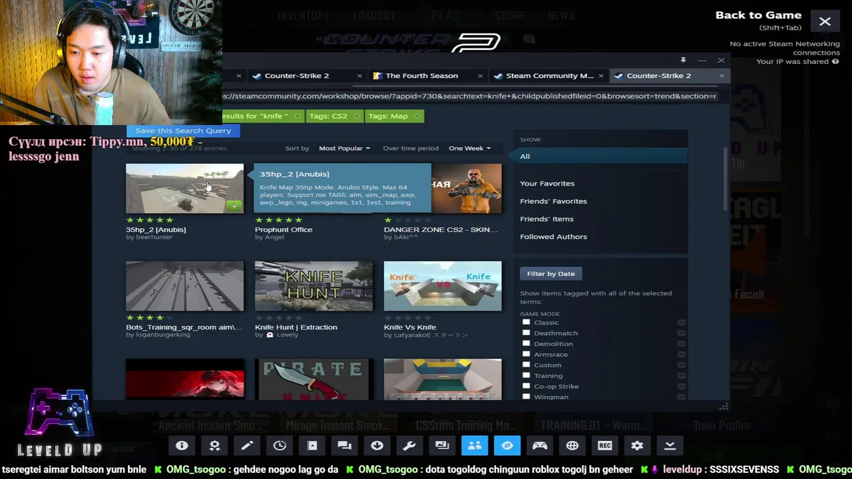Open Knife Hunt | Extraction thumbnail
This screenshot has height=479, width=852.
click(x=314, y=286)
